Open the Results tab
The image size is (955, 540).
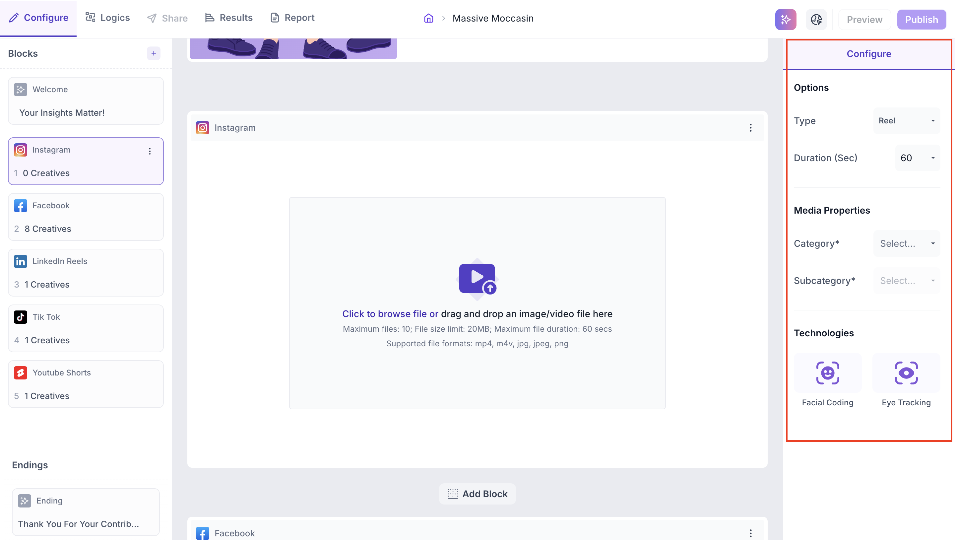tap(229, 18)
